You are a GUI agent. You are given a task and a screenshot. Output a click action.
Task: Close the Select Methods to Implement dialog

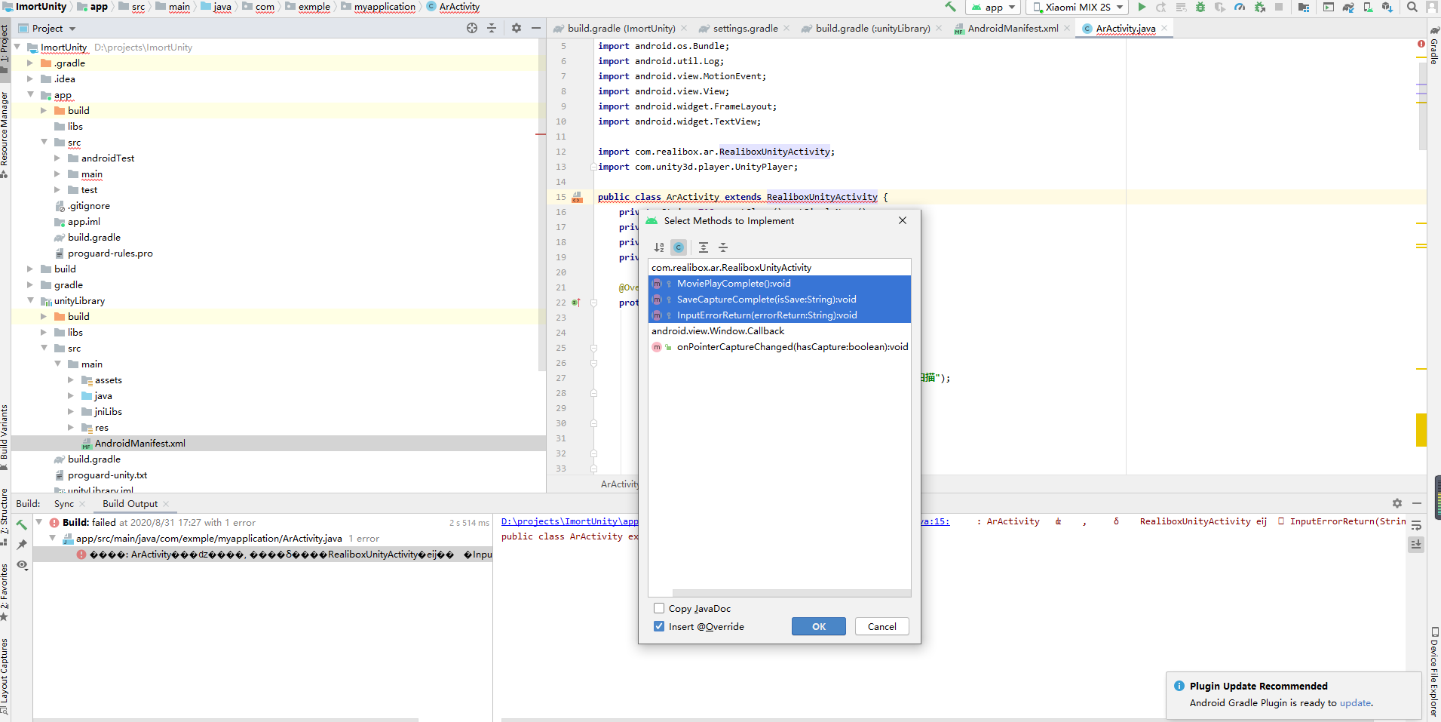(903, 220)
